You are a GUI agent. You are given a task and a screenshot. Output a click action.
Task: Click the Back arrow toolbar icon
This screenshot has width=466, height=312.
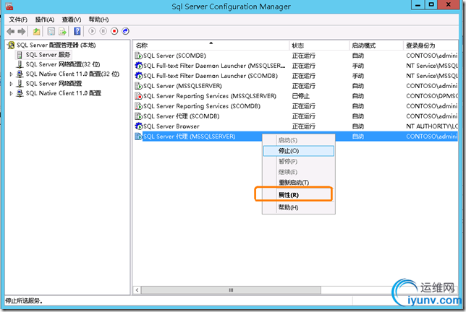(11, 31)
